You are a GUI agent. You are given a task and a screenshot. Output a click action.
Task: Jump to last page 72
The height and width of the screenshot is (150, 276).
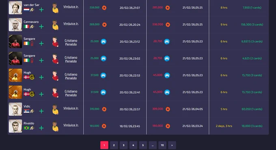coord(162,145)
